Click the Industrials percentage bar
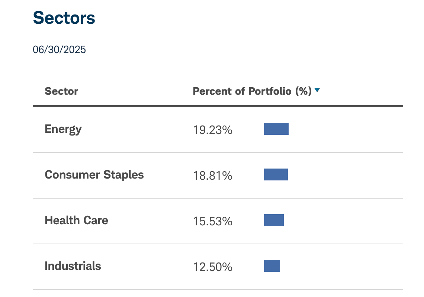The width and height of the screenshot is (424, 297). [272, 266]
